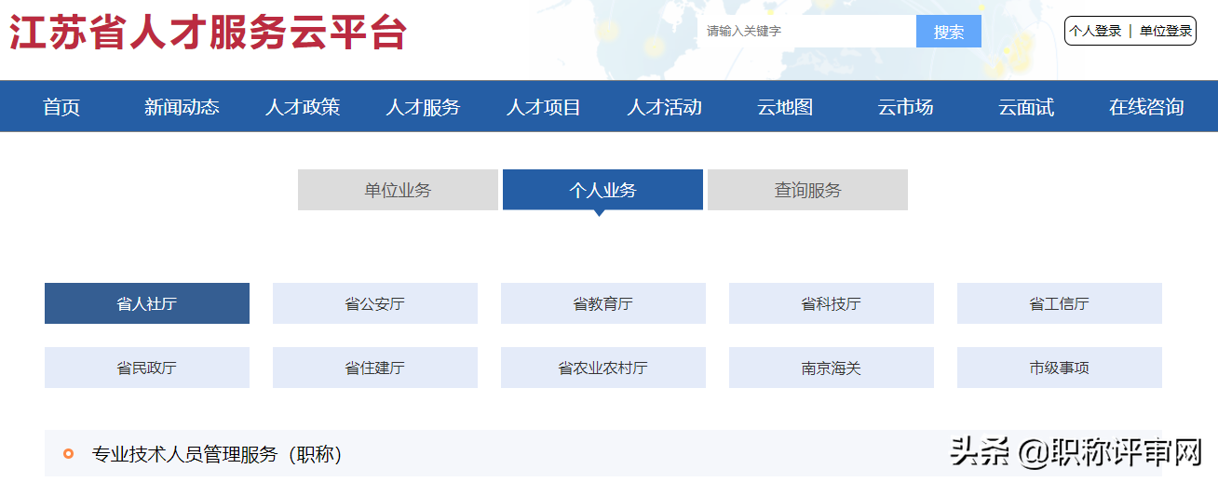Focus the 请输入关键字 search field

(807, 31)
